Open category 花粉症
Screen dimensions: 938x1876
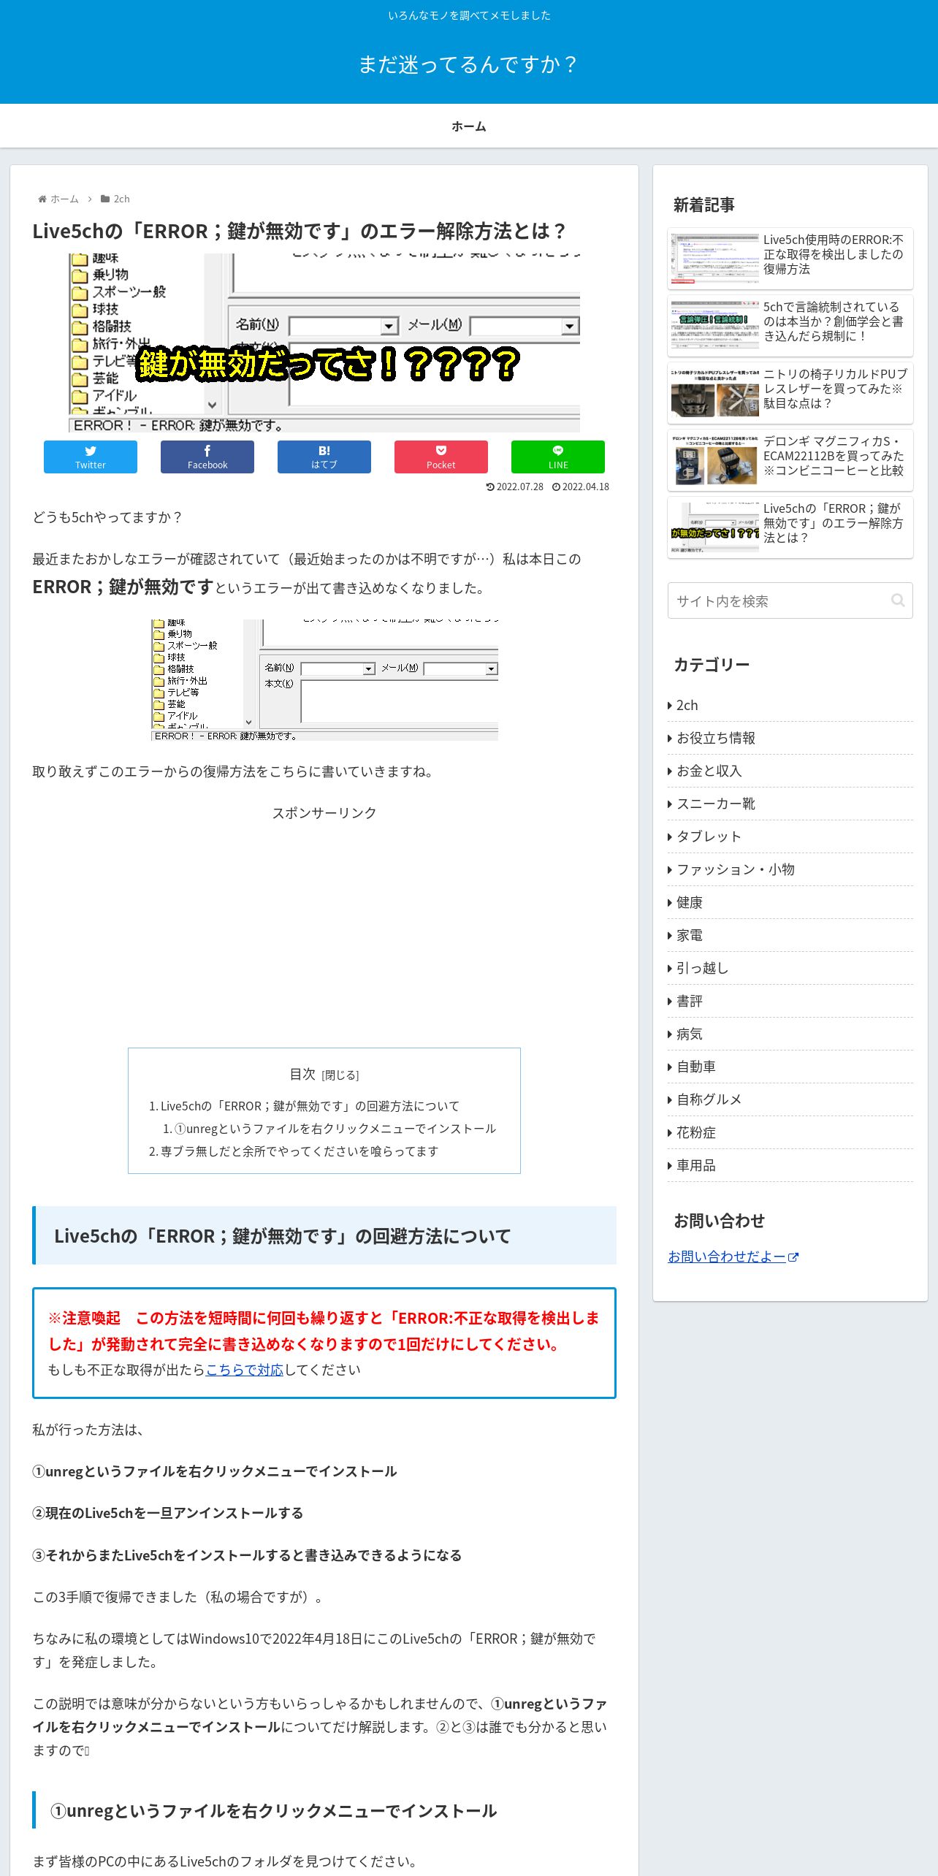[x=790, y=1132]
